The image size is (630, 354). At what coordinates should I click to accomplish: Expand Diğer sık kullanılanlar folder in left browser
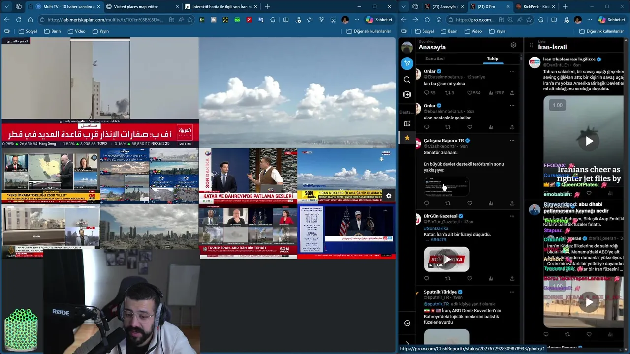click(x=369, y=31)
